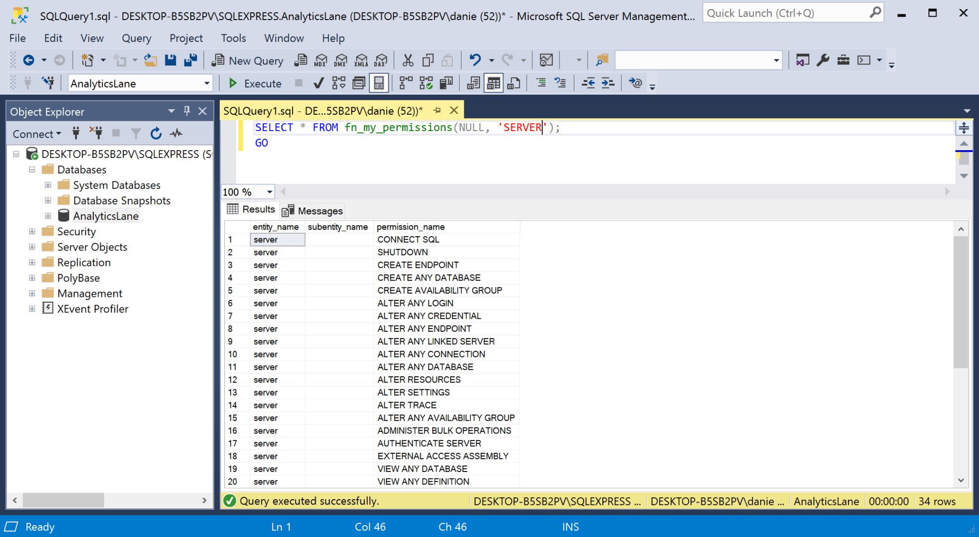Expand the Security tree node
The image size is (979, 537).
(32, 231)
